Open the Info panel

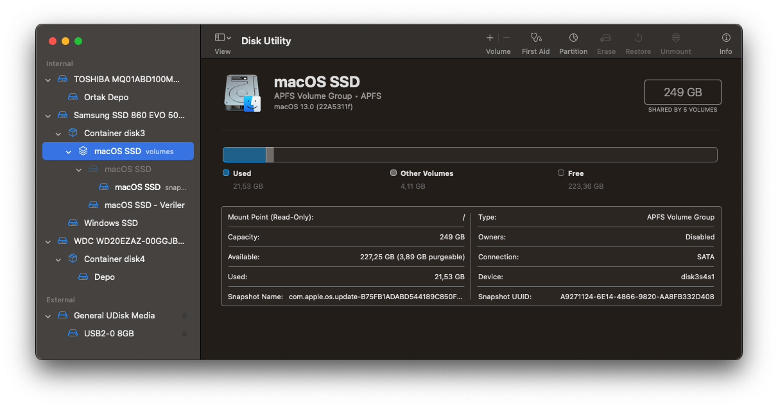click(725, 38)
